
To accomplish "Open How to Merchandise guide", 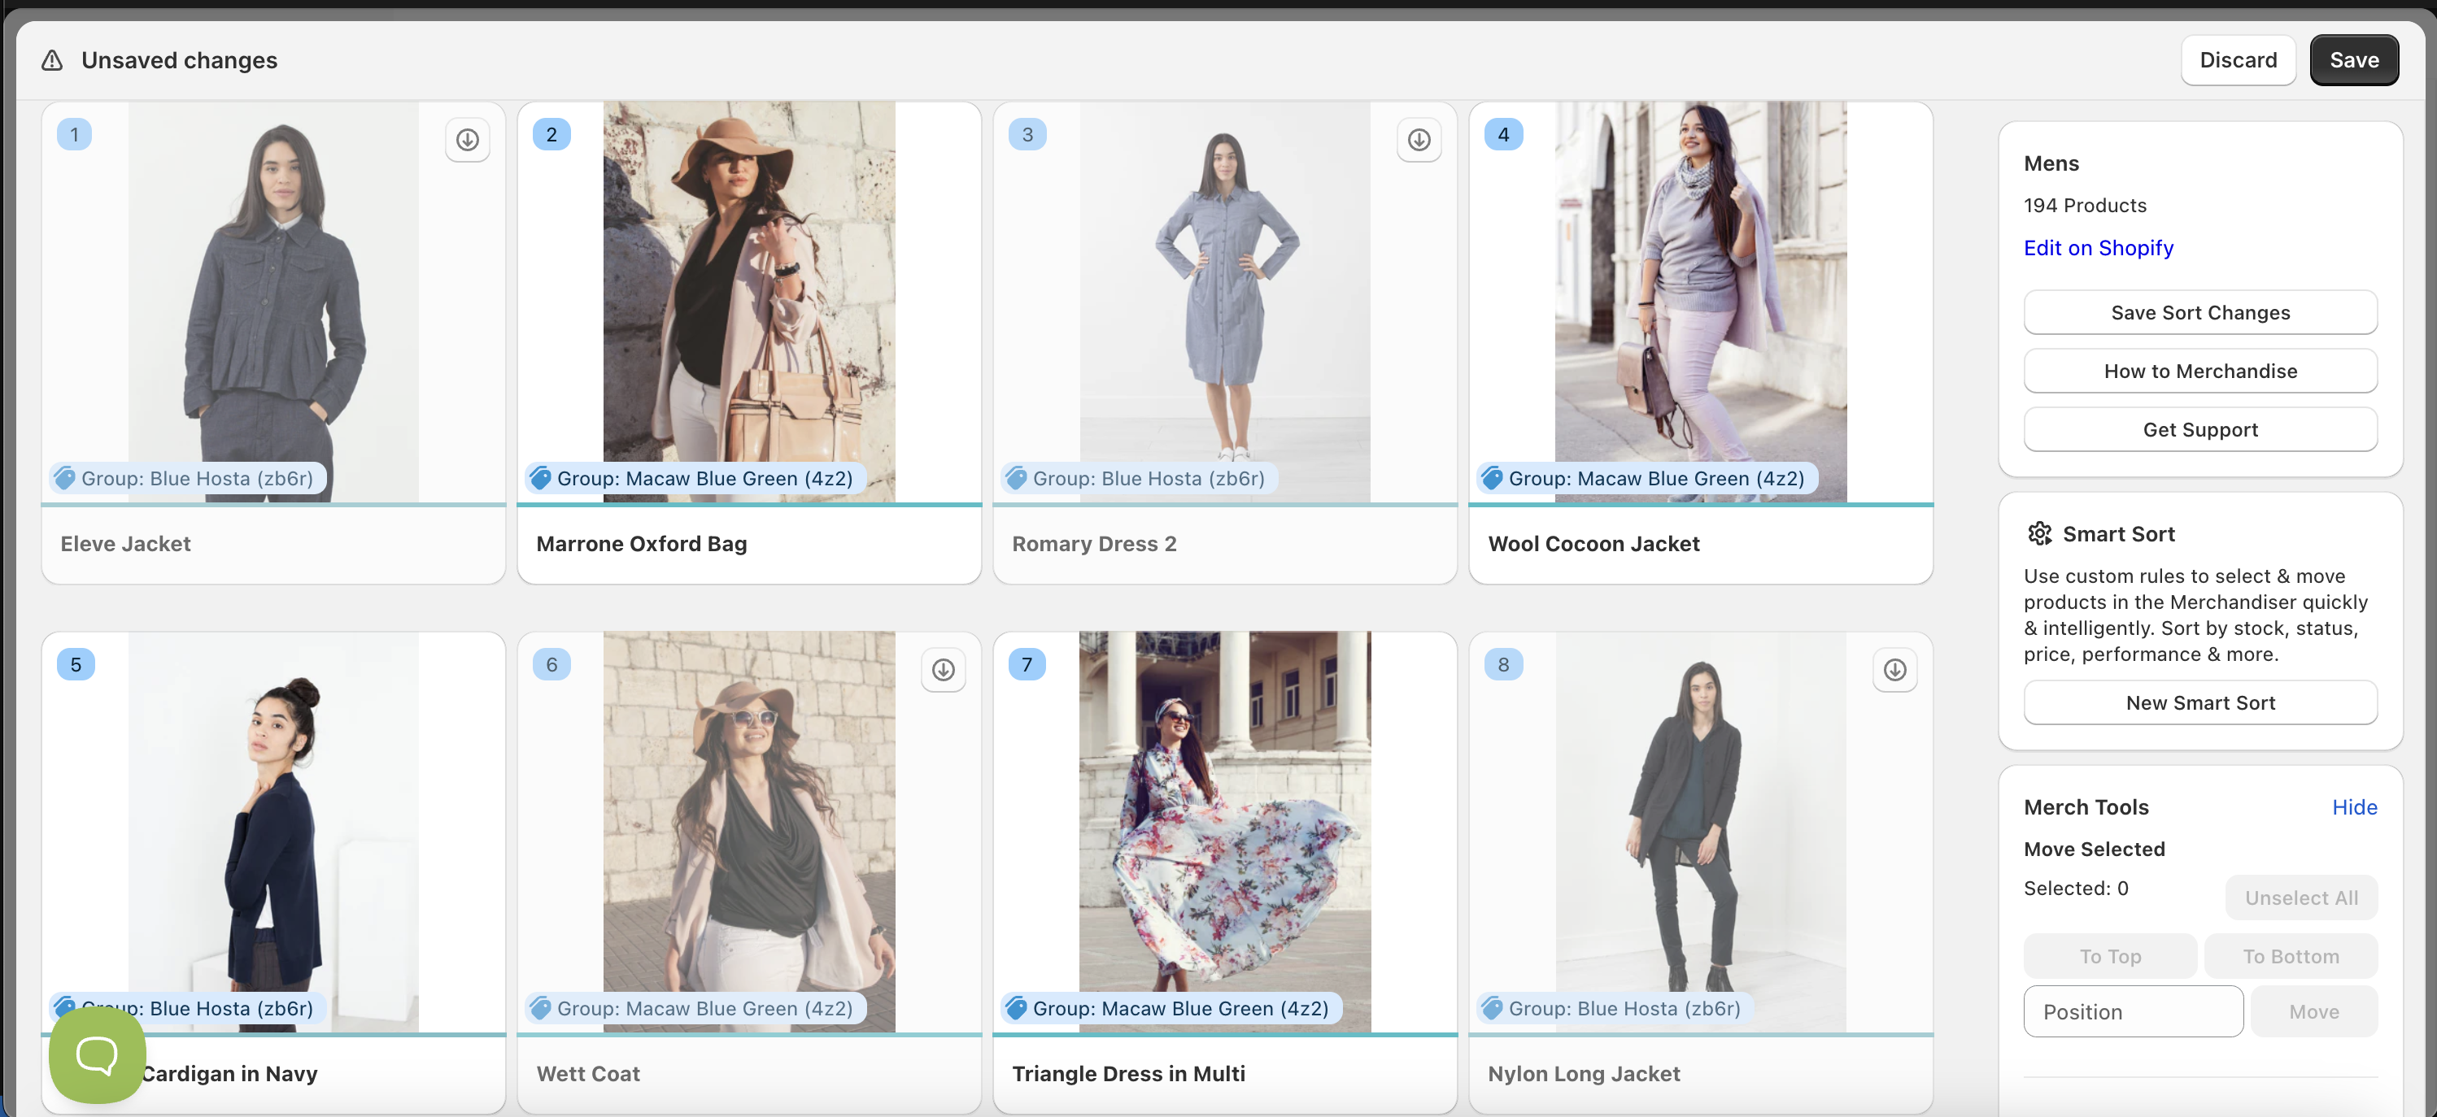I will coord(2199,372).
